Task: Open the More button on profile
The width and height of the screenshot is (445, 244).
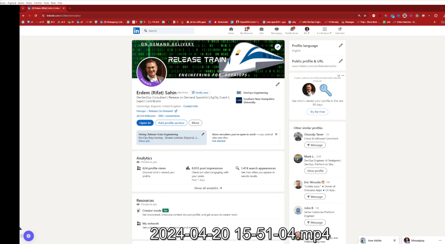Action: pyautogui.click(x=195, y=123)
